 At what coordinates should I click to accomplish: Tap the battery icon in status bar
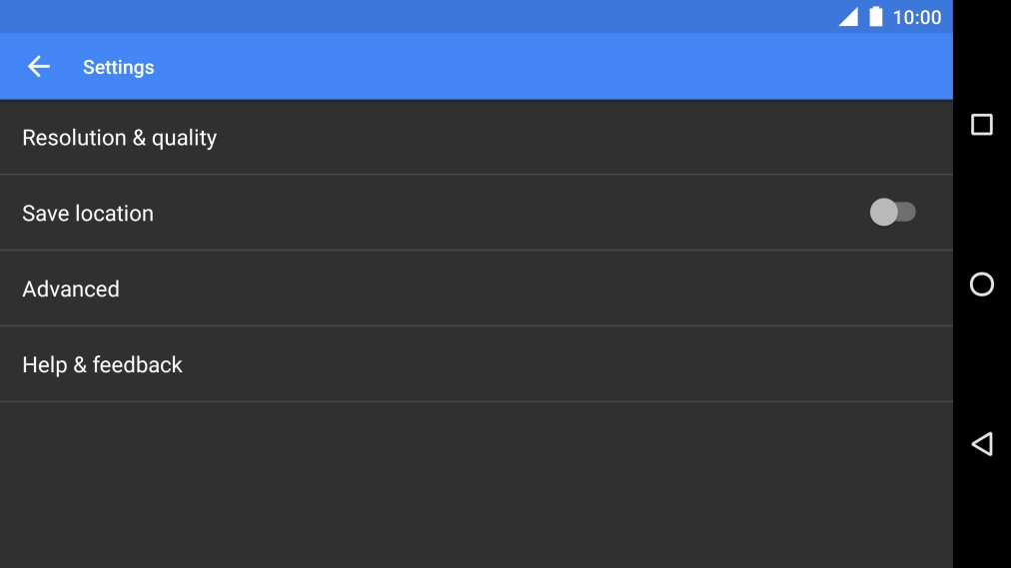[876, 17]
